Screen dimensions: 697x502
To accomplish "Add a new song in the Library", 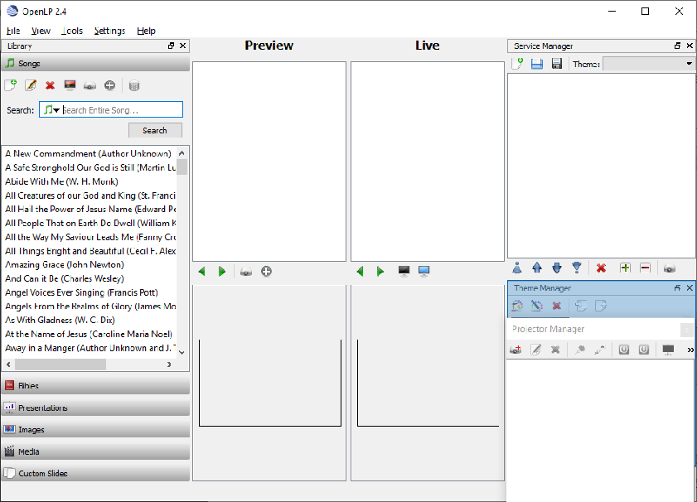I will 11,84.
